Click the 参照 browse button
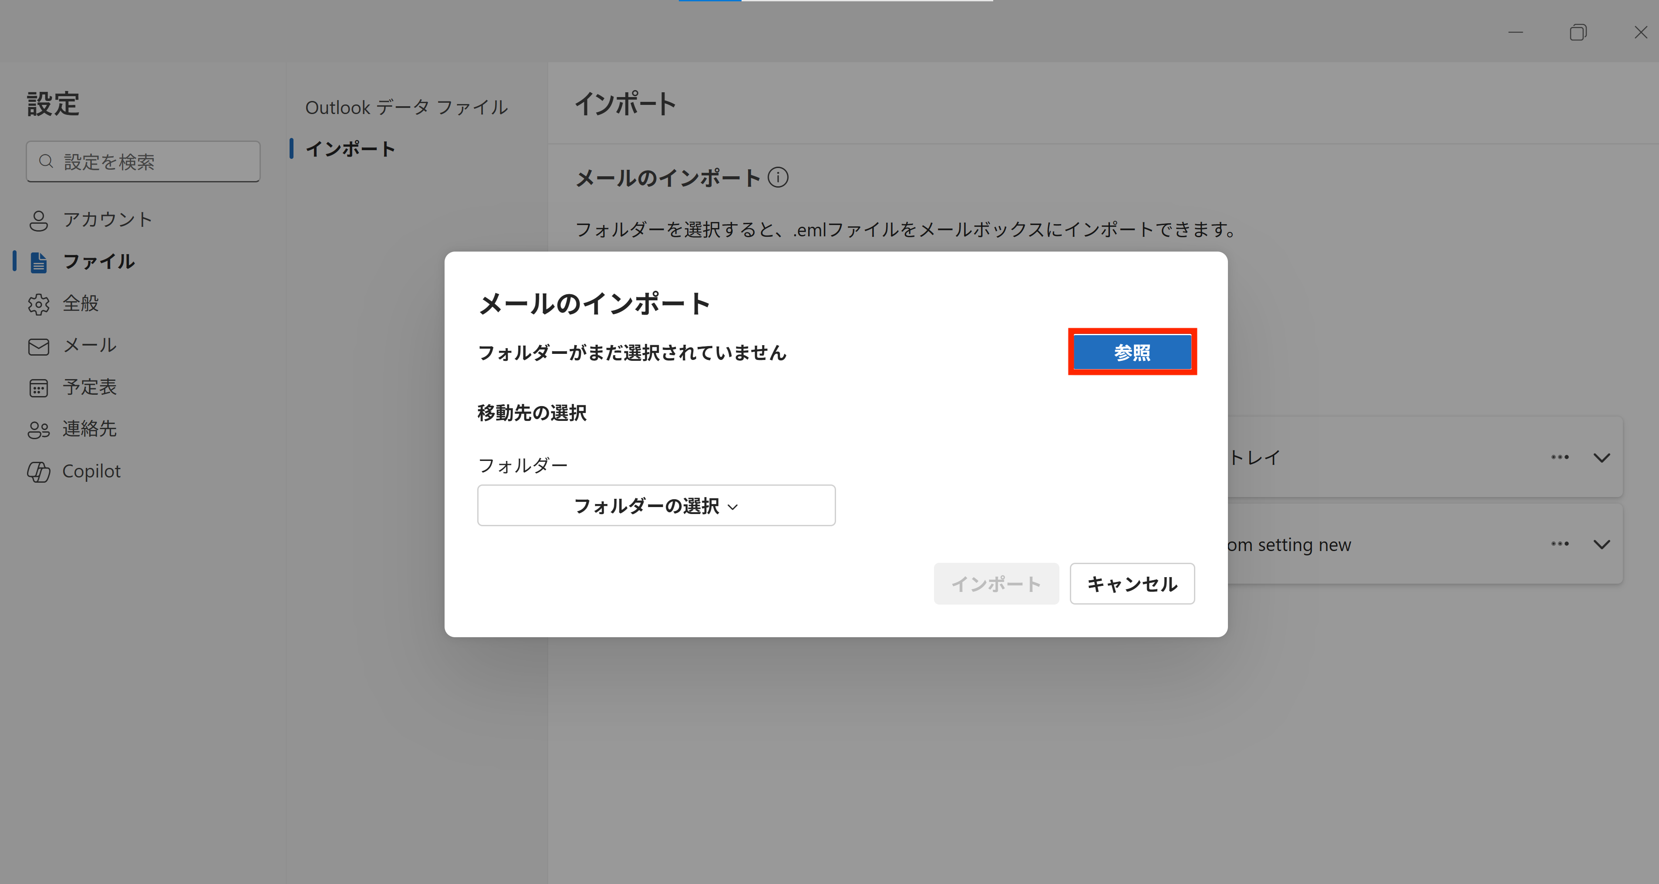 tap(1132, 352)
